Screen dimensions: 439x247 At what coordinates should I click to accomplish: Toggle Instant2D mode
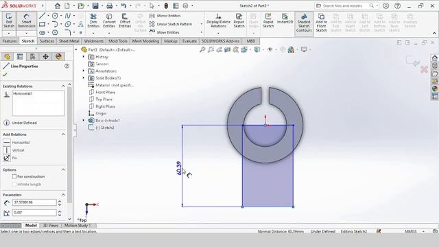285,19
